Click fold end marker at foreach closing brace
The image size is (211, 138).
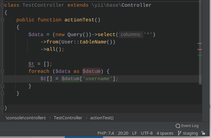pos(2,86)
